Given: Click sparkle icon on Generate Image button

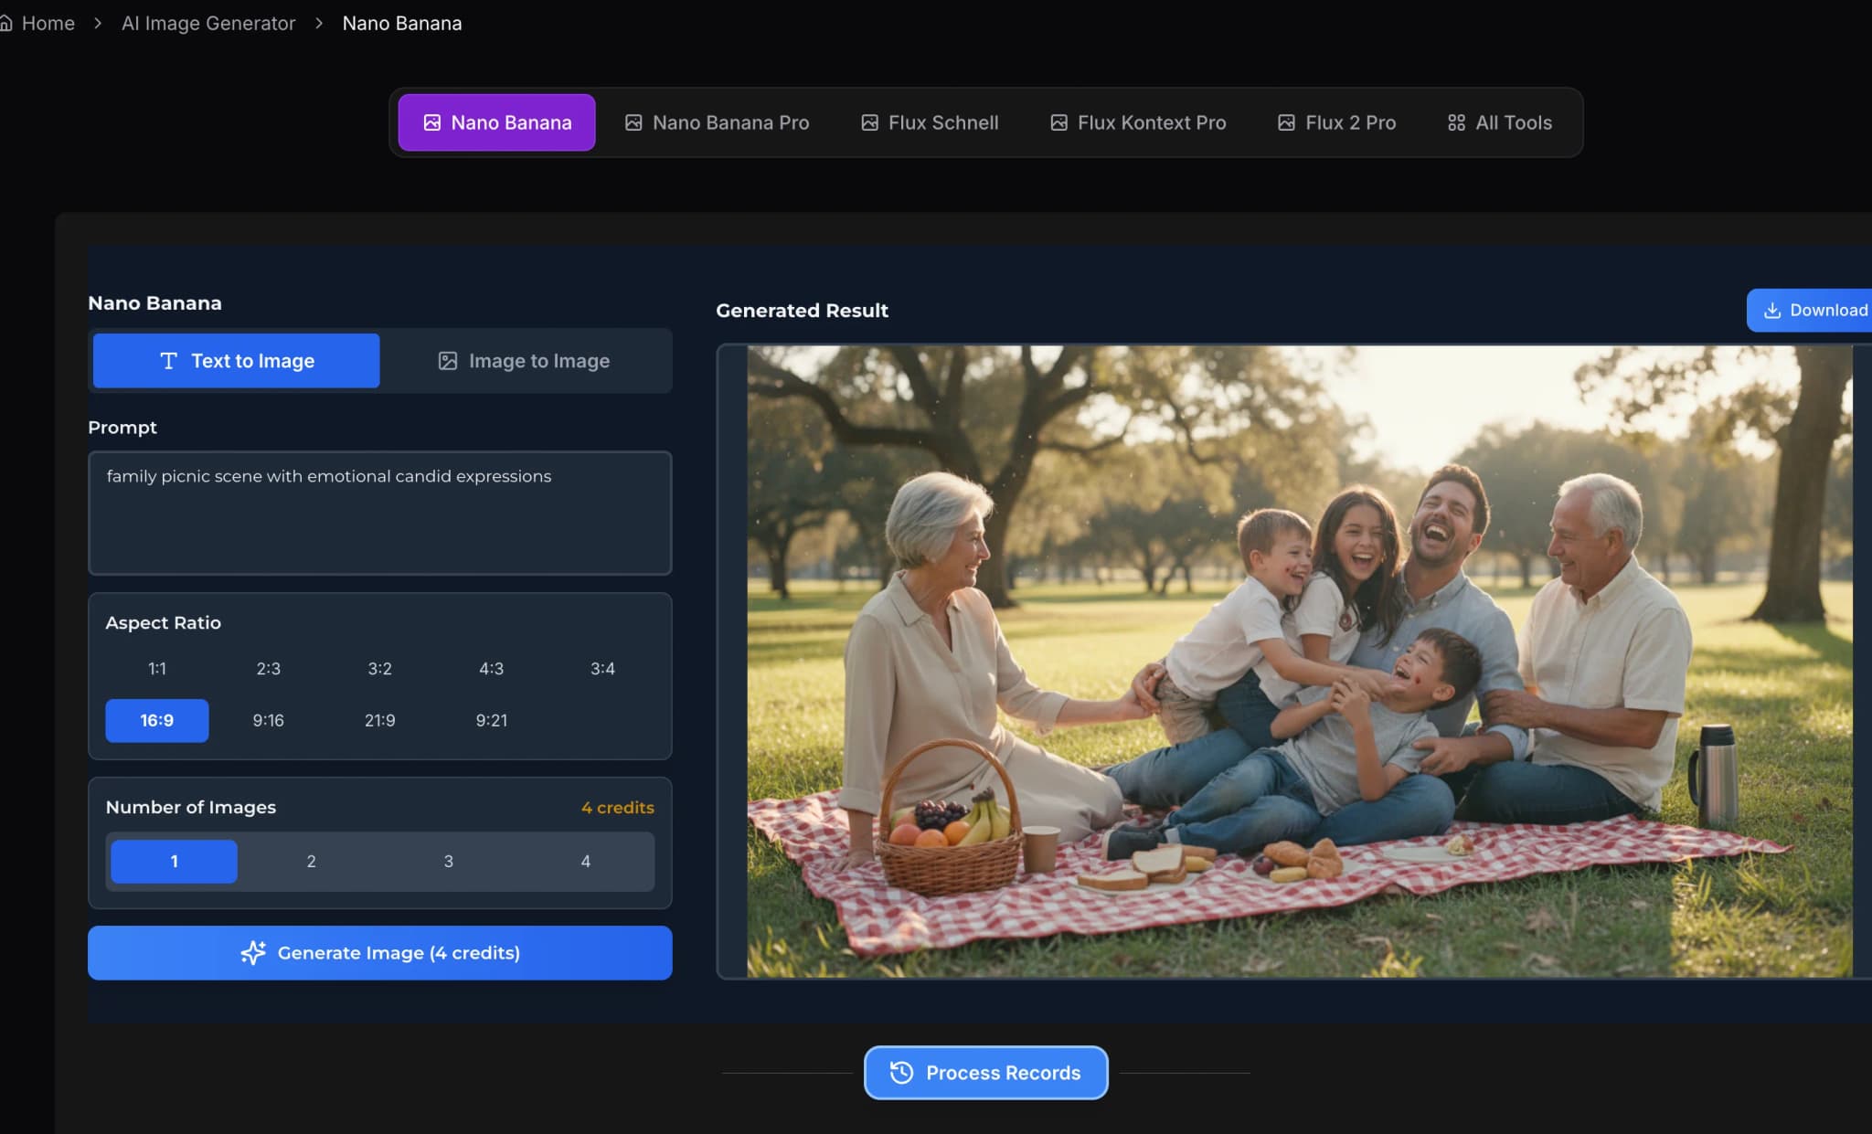Looking at the screenshot, I should (x=253, y=952).
